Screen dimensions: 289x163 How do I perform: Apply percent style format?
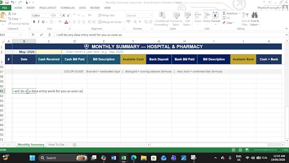[x=135, y=22]
